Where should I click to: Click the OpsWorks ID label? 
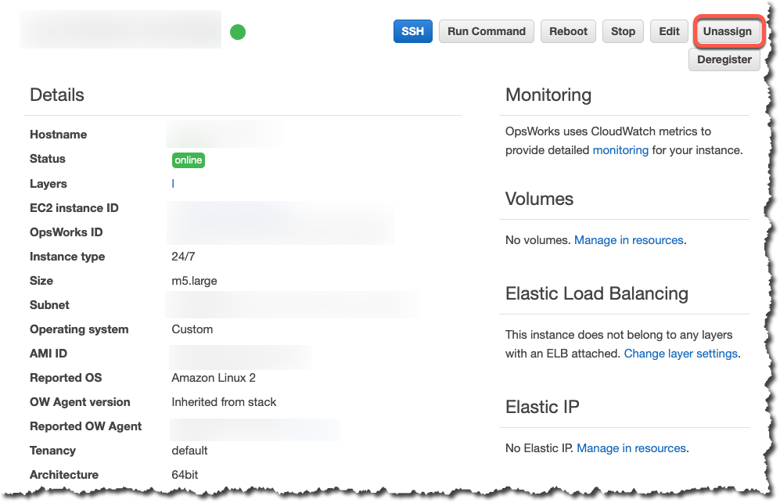(x=66, y=232)
